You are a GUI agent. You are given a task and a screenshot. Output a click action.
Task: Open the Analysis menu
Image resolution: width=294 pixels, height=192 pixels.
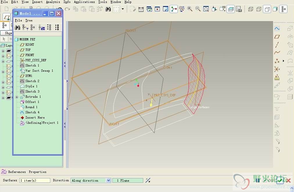[x=53, y=2]
